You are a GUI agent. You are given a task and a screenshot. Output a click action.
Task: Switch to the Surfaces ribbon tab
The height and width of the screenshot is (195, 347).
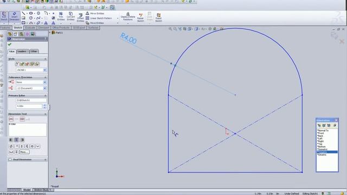pyautogui.click(x=93, y=28)
